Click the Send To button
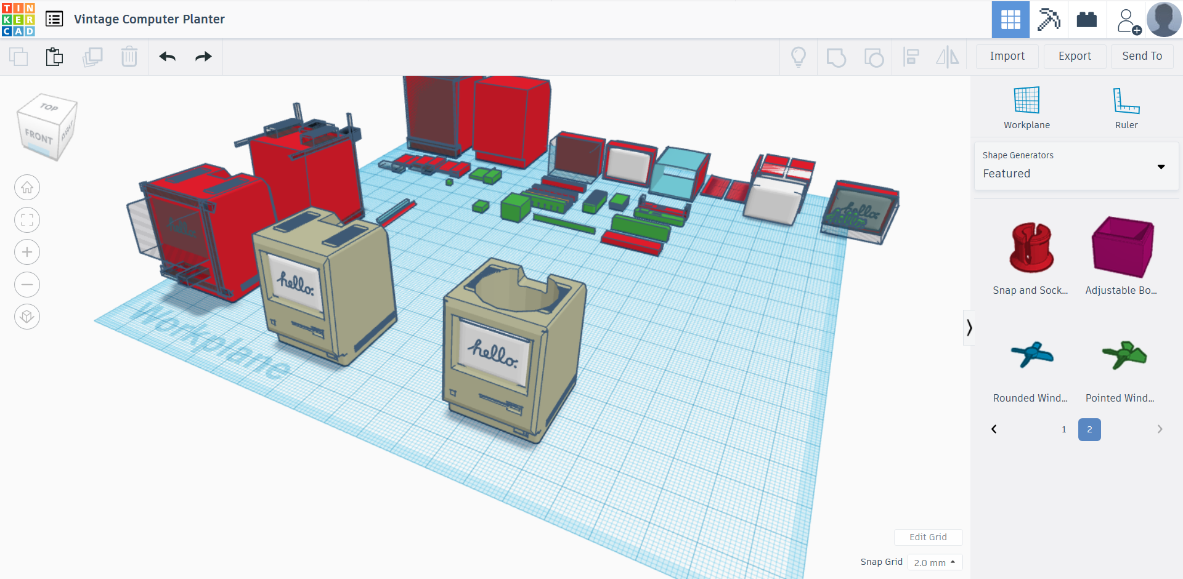 (x=1142, y=56)
